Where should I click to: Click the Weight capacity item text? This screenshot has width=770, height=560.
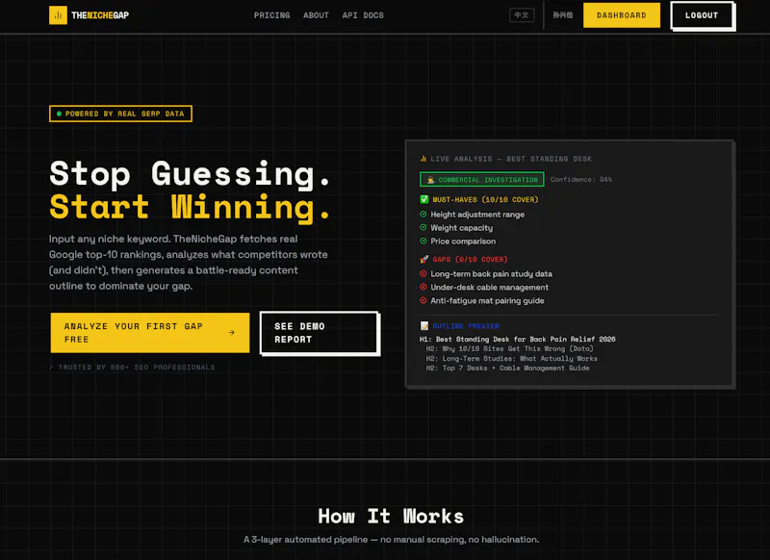click(462, 228)
